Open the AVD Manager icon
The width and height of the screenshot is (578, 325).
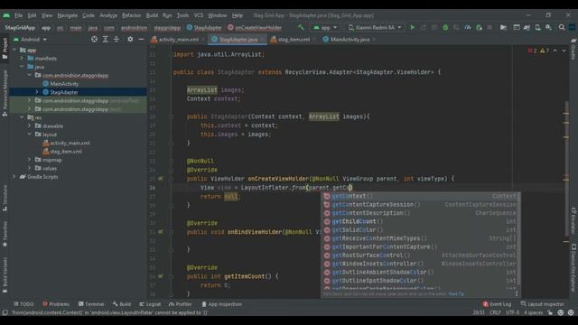[538, 27]
